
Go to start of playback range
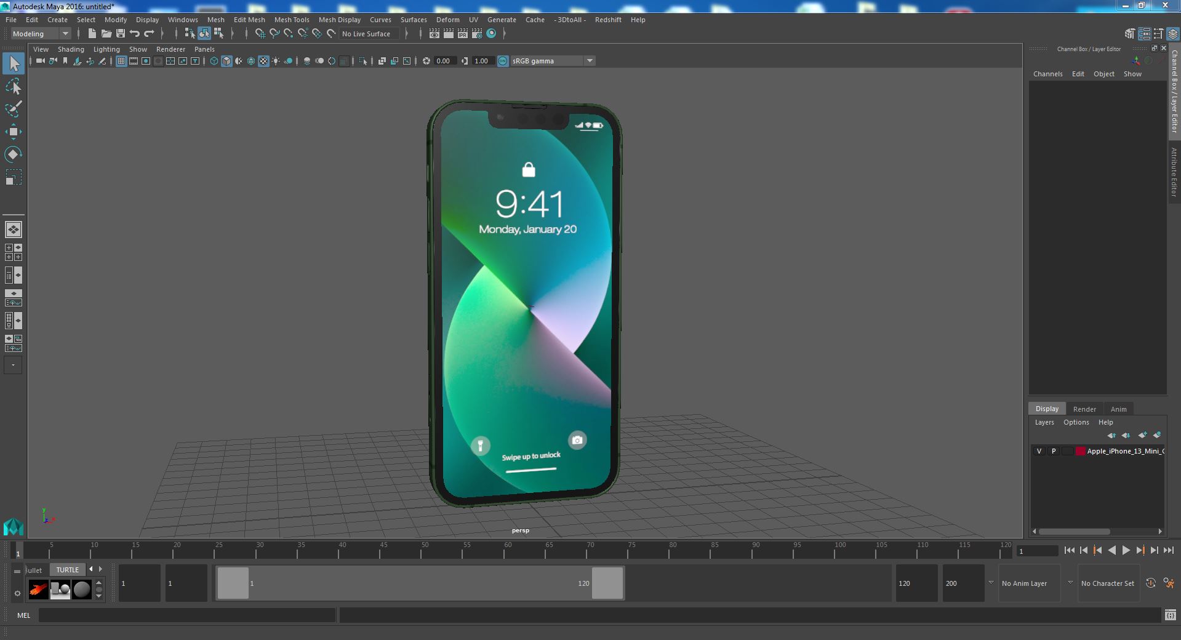tap(1069, 551)
